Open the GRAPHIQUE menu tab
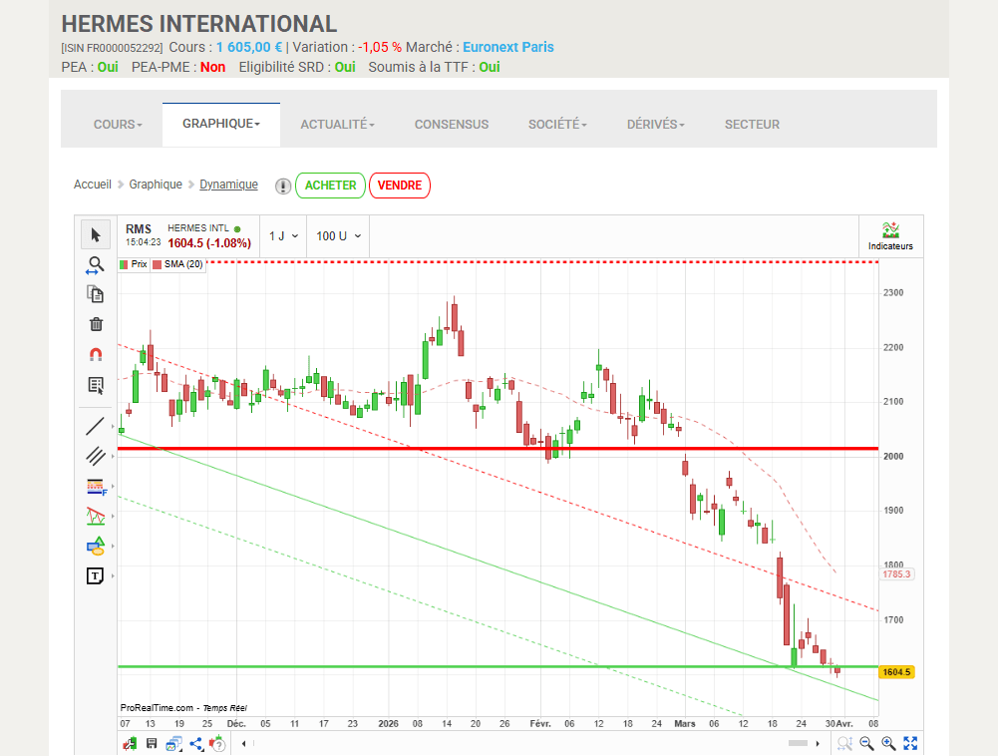The height and width of the screenshot is (756, 998). point(221,124)
